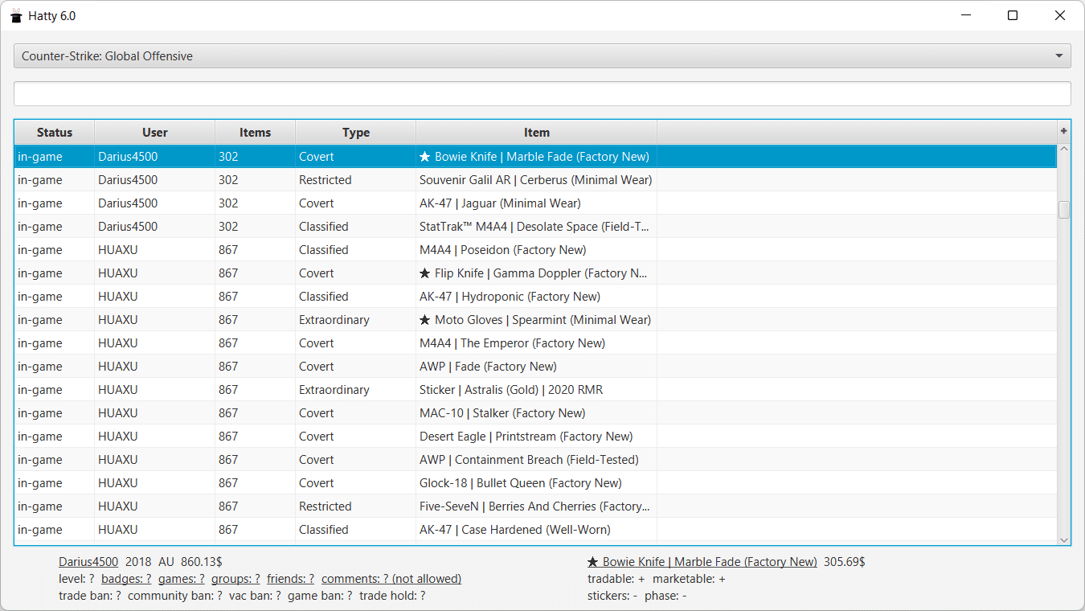Click the games link in user info
The height and width of the screenshot is (611, 1085).
[181, 579]
